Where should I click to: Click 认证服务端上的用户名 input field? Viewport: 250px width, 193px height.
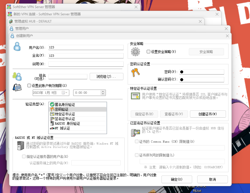[x=96, y=163]
